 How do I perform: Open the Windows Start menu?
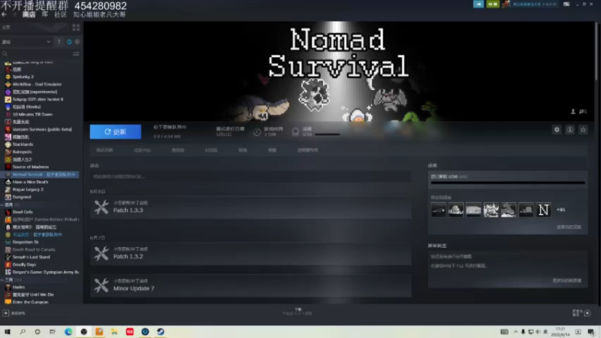pos(8,332)
